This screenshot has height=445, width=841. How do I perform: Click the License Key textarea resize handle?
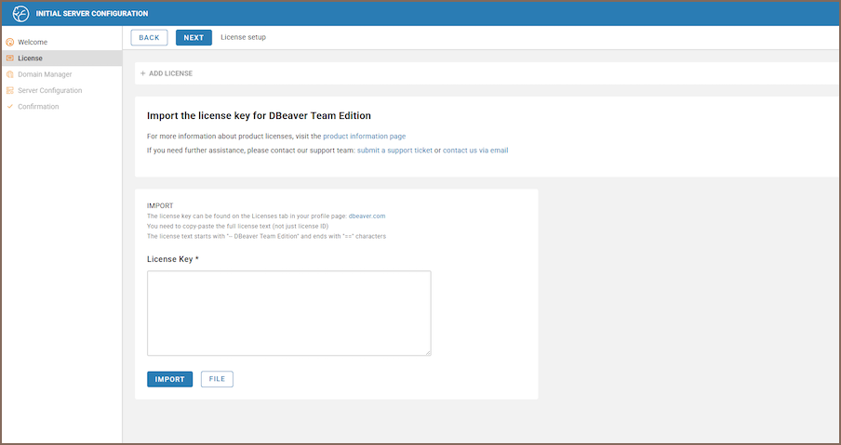click(427, 351)
